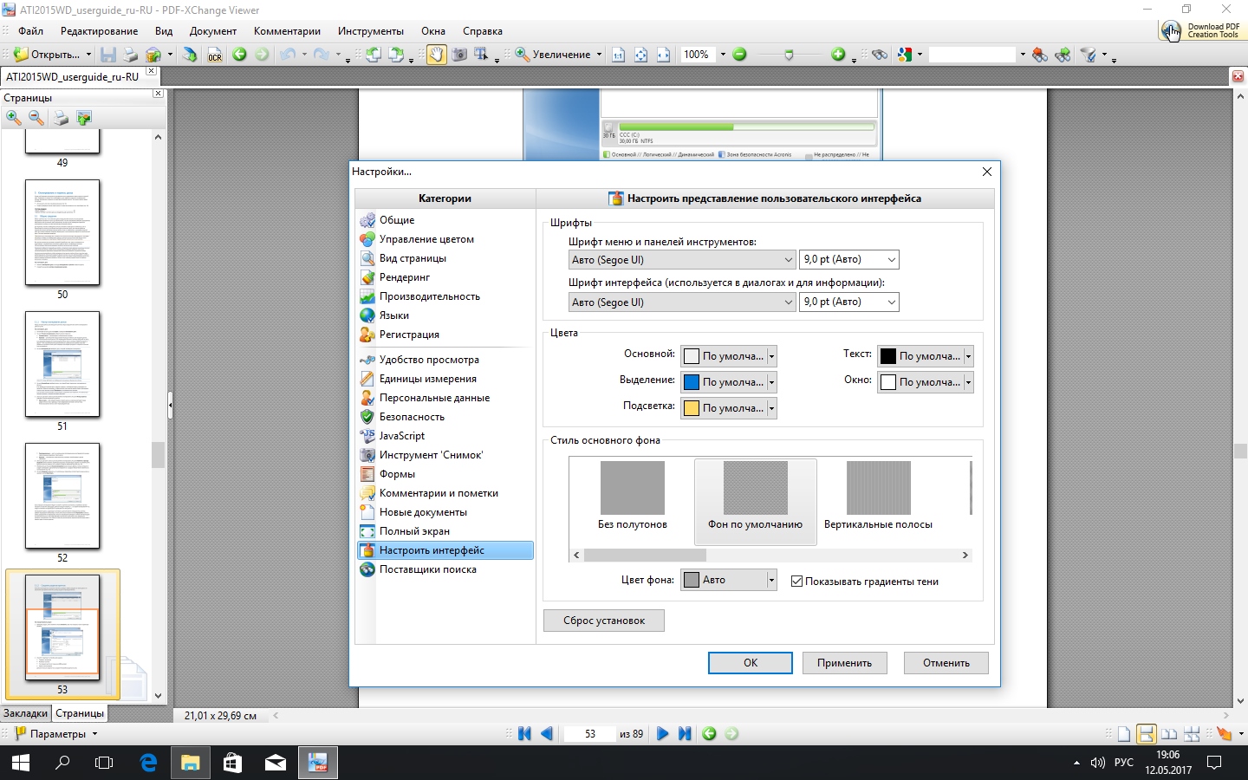1248x780 pixels.
Task: Click the Fit Width icon
Action: click(x=663, y=55)
